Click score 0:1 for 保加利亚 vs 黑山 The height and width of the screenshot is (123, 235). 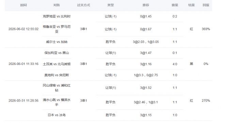175,53
